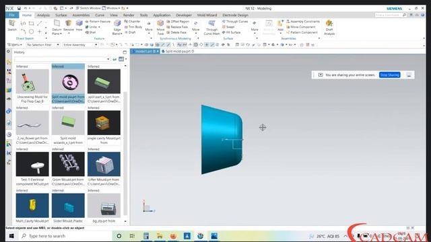Select the circle sketch curve icon
Image resolution: width=431 pixels, height=242 pixels.
pos(32,32)
